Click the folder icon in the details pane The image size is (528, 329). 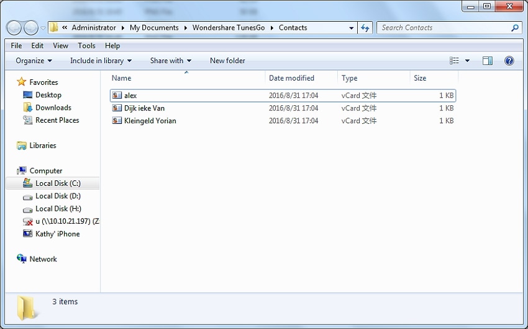[26, 307]
